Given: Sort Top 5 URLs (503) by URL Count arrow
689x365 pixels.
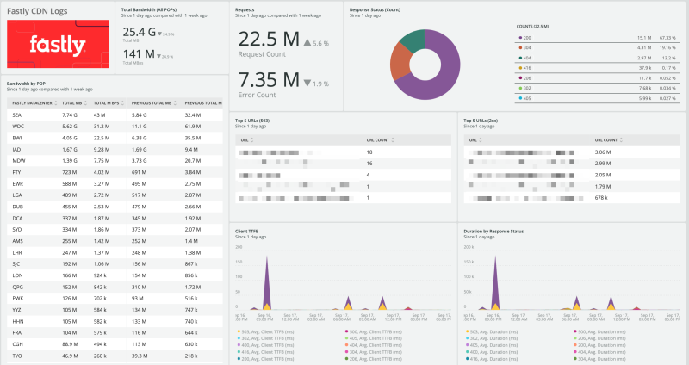Looking at the screenshot, I should click(392, 139).
